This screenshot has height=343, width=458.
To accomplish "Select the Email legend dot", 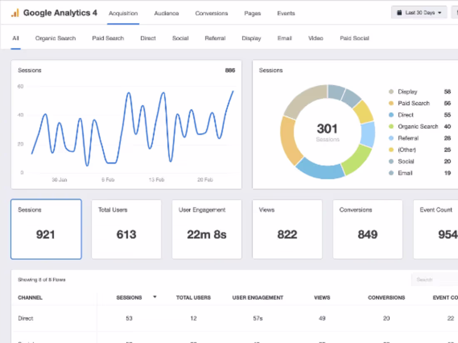I will click(x=391, y=173).
